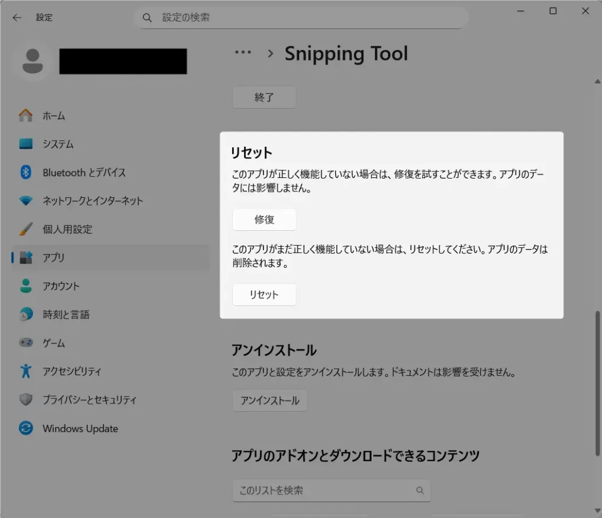Click the Windows Update sync icon
602x518 pixels.
pos(26,428)
